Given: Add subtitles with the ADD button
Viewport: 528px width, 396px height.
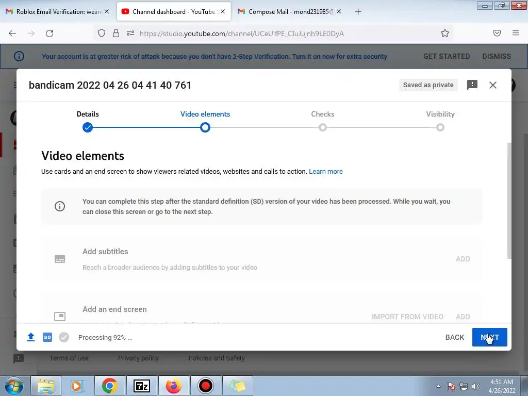Looking at the screenshot, I should tap(463, 259).
